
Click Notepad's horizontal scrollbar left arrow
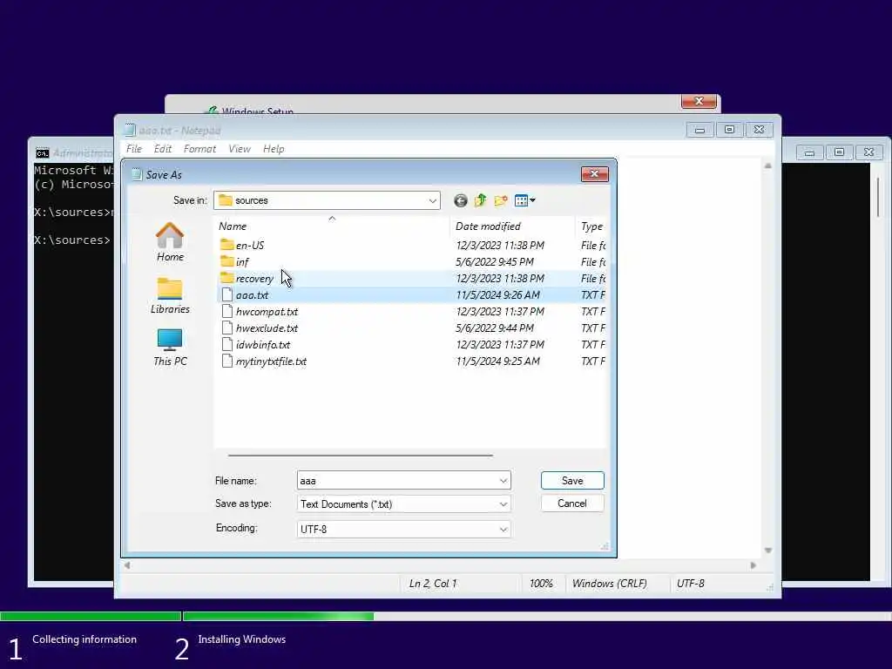point(127,565)
